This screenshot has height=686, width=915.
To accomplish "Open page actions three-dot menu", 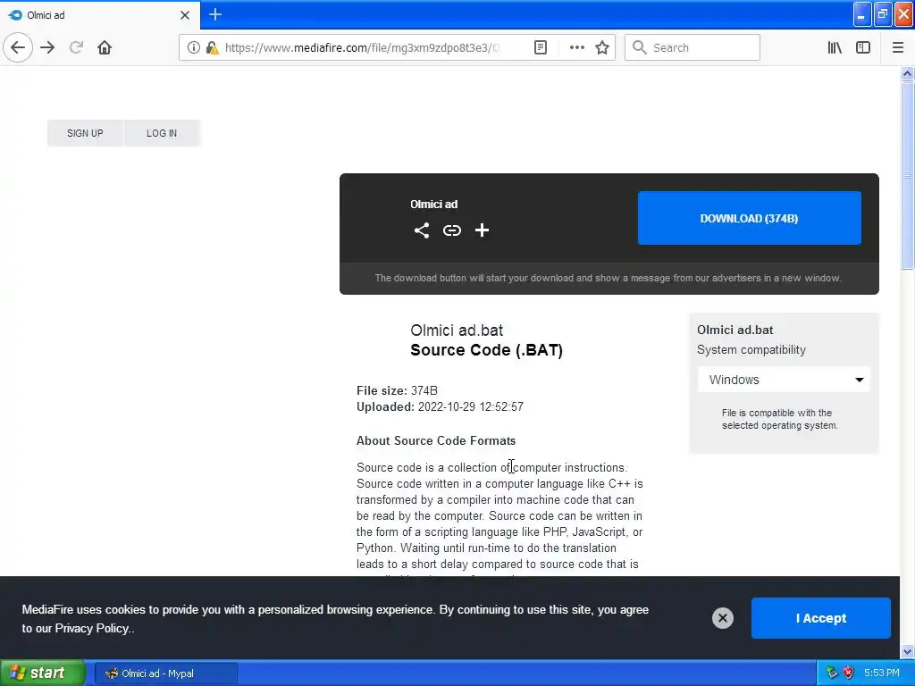I will coord(576,47).
